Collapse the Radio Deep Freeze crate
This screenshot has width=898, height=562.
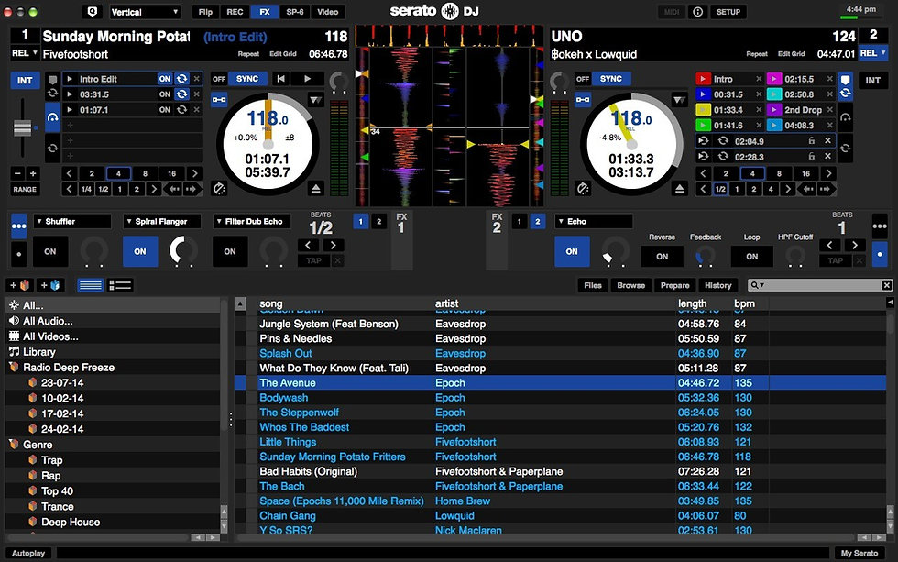pyautogui.click(x=14, y=368)
